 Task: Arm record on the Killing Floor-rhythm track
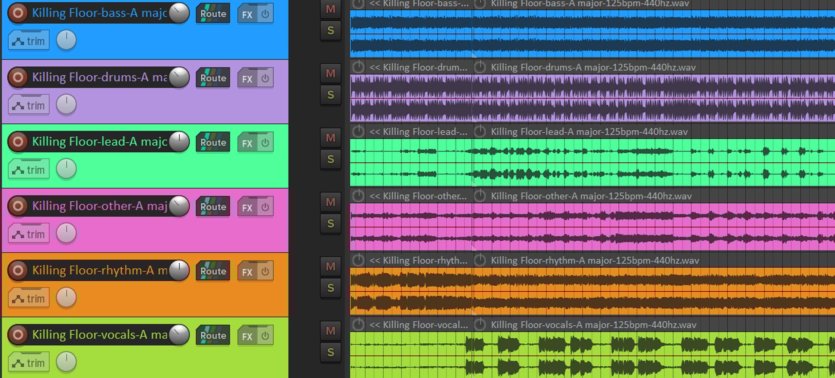pyautogui.click(x=18, y=270)
